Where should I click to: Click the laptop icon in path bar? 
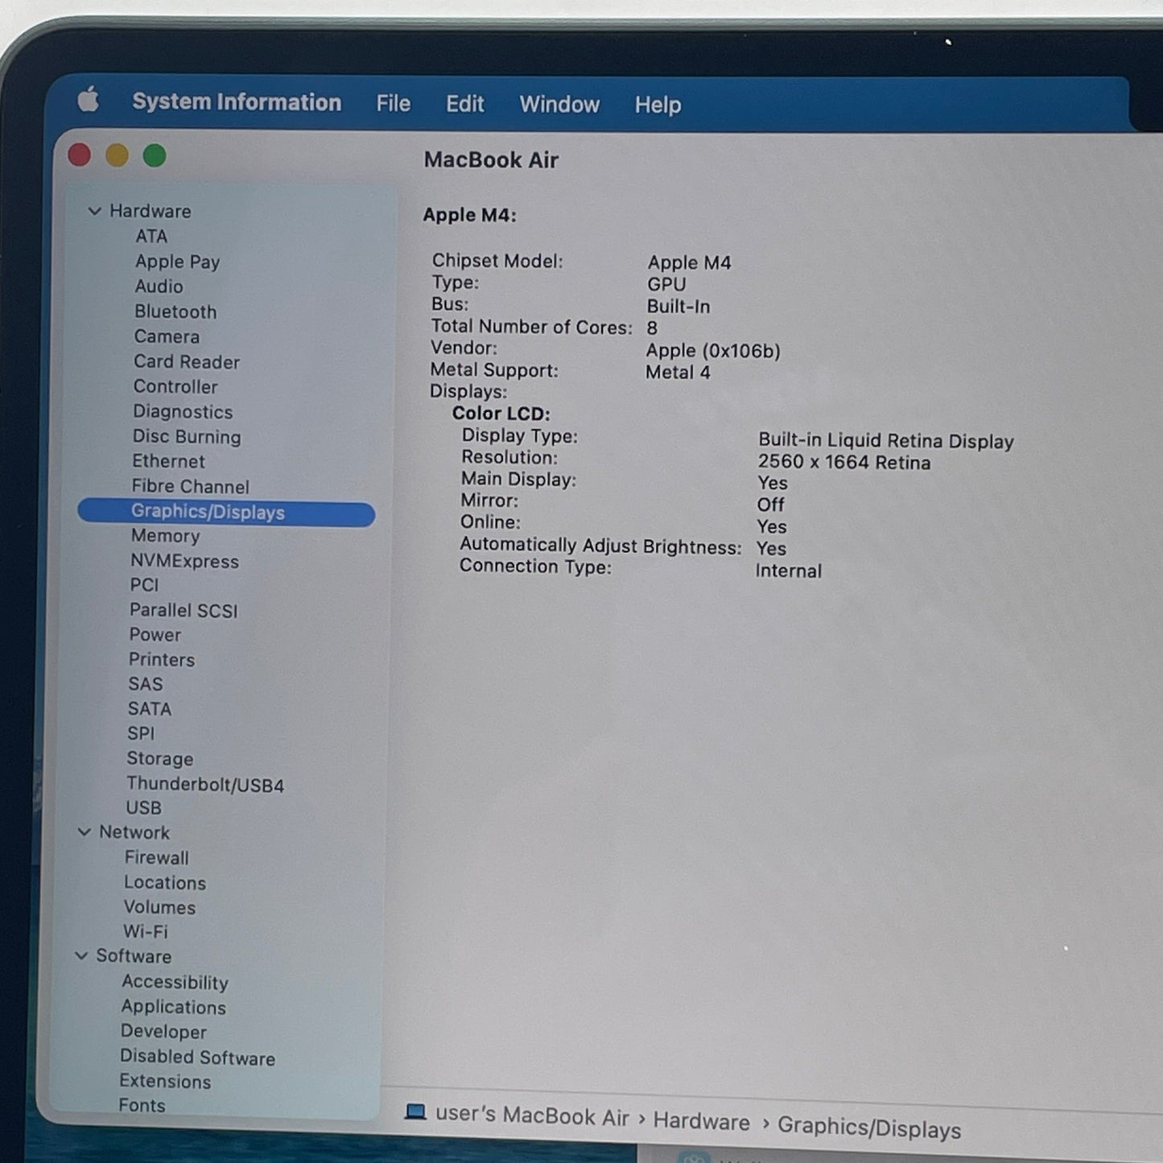tap(415, 1112)
